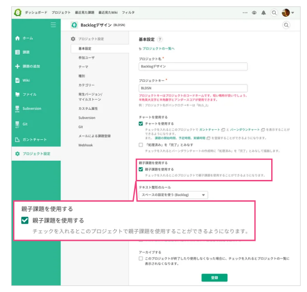
Task: Click the project search icon near title
Action: 286,25
